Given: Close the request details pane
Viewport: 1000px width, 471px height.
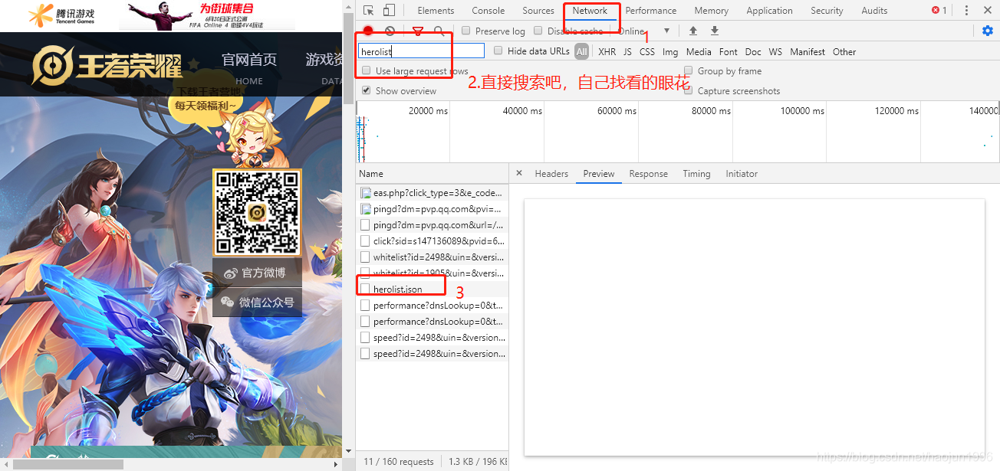Looking at the screenshot, I should coord(519,174).
